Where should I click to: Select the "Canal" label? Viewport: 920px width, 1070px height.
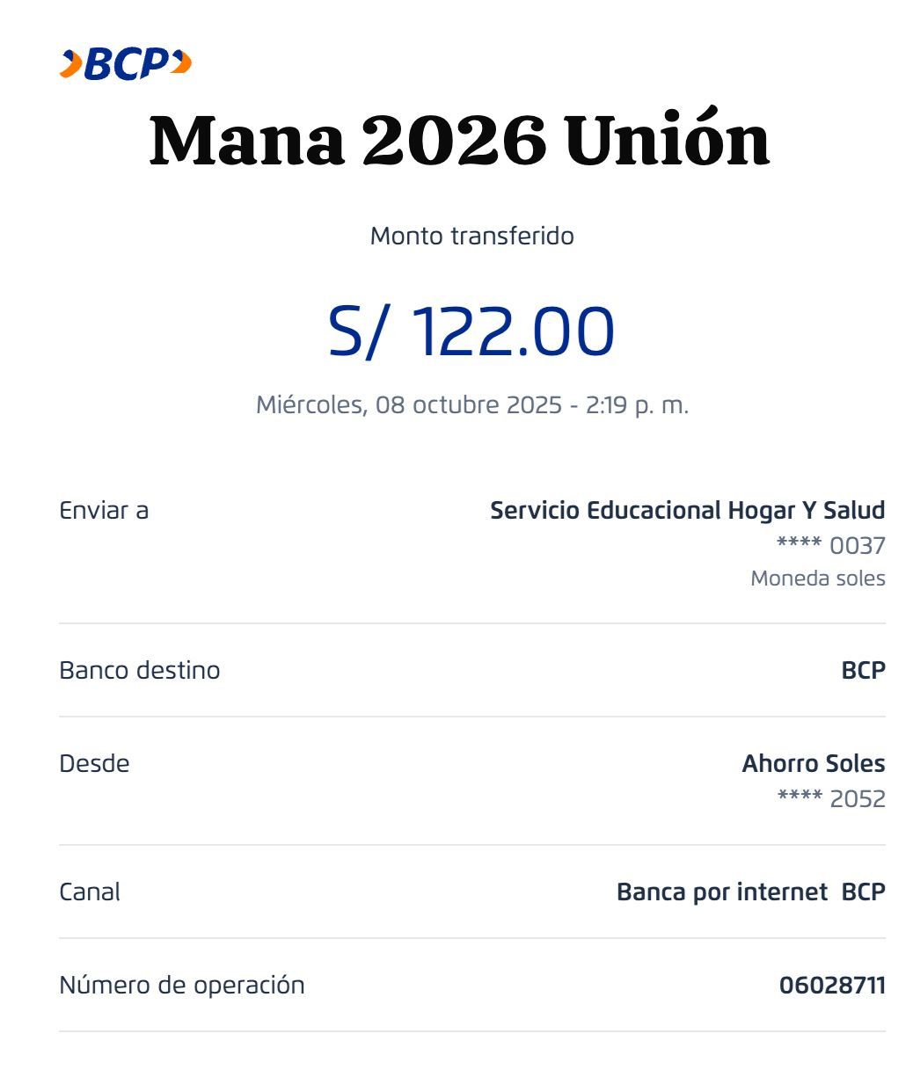90,892
